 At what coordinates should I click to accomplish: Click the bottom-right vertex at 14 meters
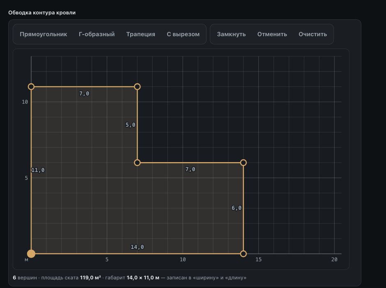pyautogui.click(x=243, y=253)
